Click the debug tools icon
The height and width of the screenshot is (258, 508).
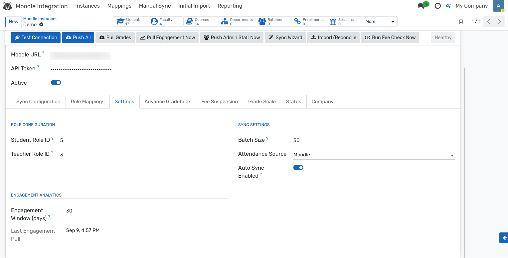(x=448, y=6)
